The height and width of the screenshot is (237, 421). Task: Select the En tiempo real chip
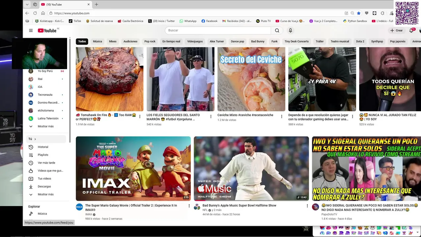pyautogui.click(x=171, y=41)
